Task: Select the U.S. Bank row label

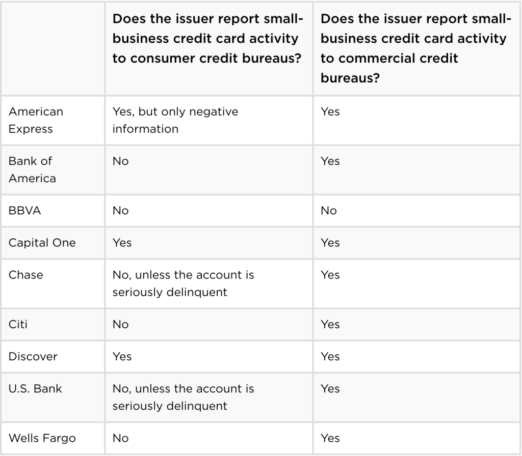Action: pos(35,389)
